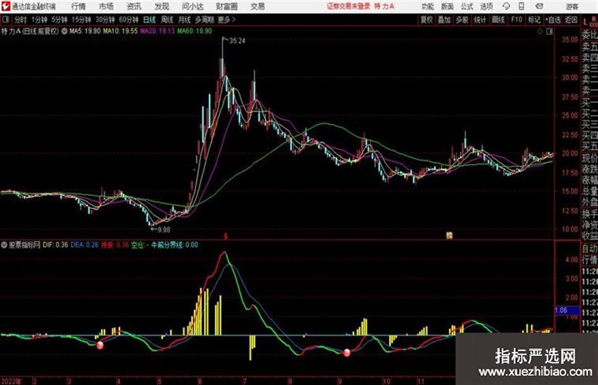Click the 游客 user label

click(x=572, y=6)
